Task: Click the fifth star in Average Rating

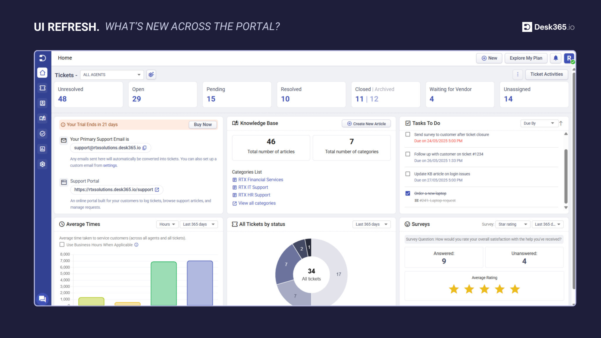Action: coord(515,289)
